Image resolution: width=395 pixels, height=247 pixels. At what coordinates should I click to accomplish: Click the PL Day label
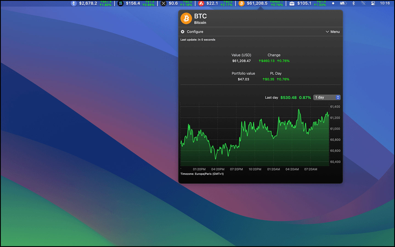pos(276,73)
